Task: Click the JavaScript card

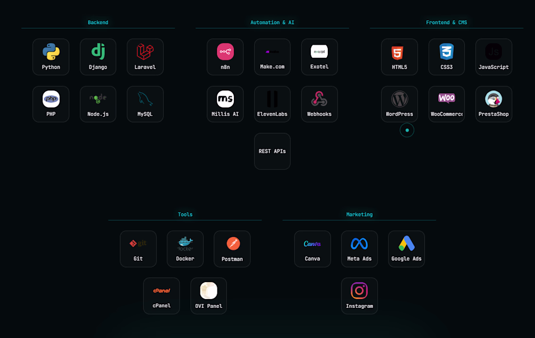Action: [494, 57]
